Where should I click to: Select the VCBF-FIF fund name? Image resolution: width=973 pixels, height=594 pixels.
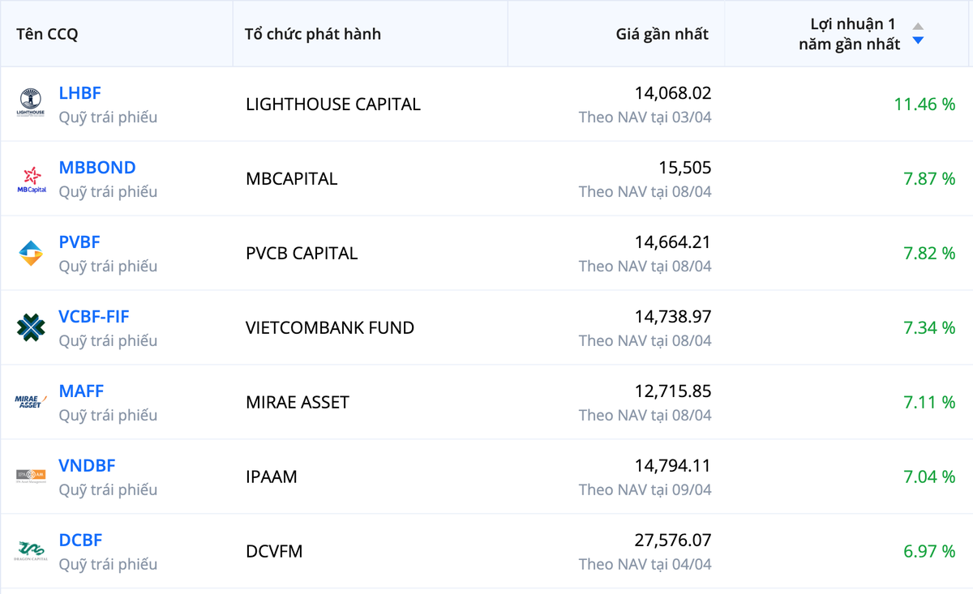point(94,317)
